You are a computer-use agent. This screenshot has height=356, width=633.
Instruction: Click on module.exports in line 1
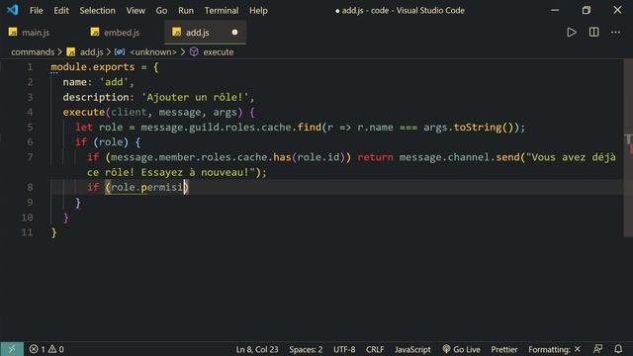point(93,67)
